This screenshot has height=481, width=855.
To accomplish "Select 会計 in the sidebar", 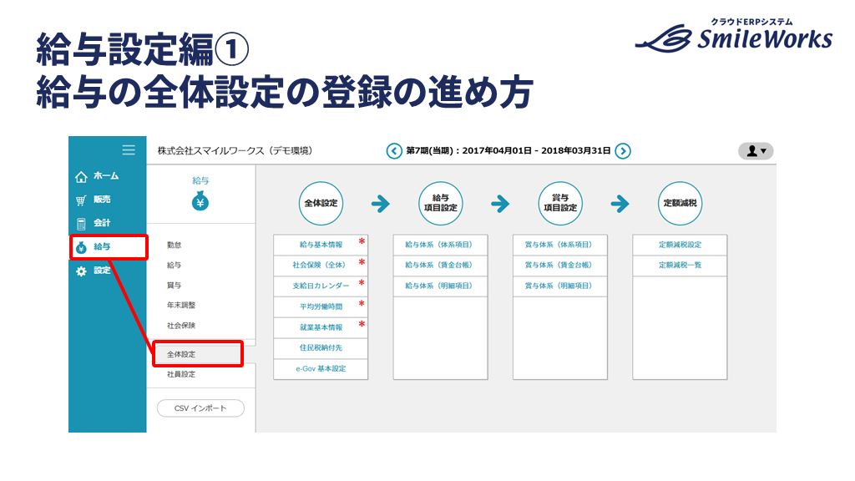I will coord(102,223).
